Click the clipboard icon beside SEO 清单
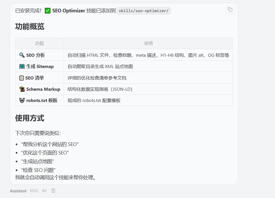 tap(21, 78)
